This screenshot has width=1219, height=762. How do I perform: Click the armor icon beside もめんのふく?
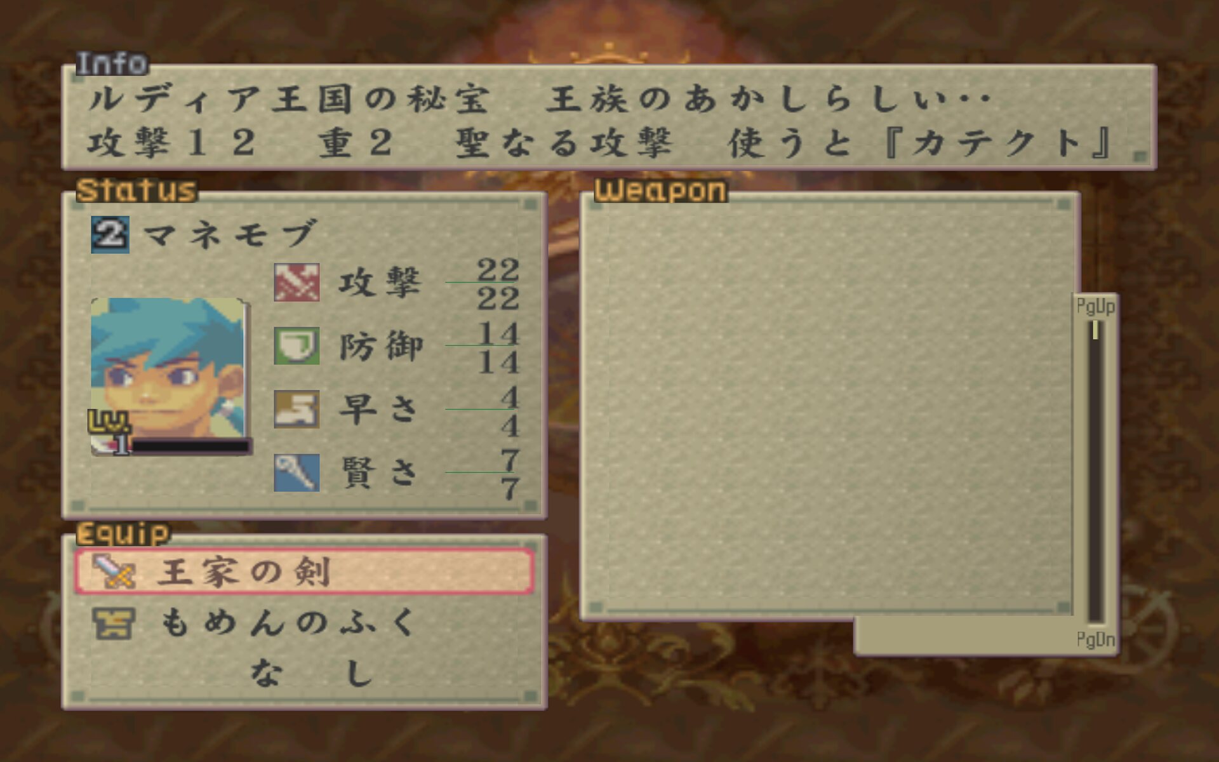tap(113, 623)
